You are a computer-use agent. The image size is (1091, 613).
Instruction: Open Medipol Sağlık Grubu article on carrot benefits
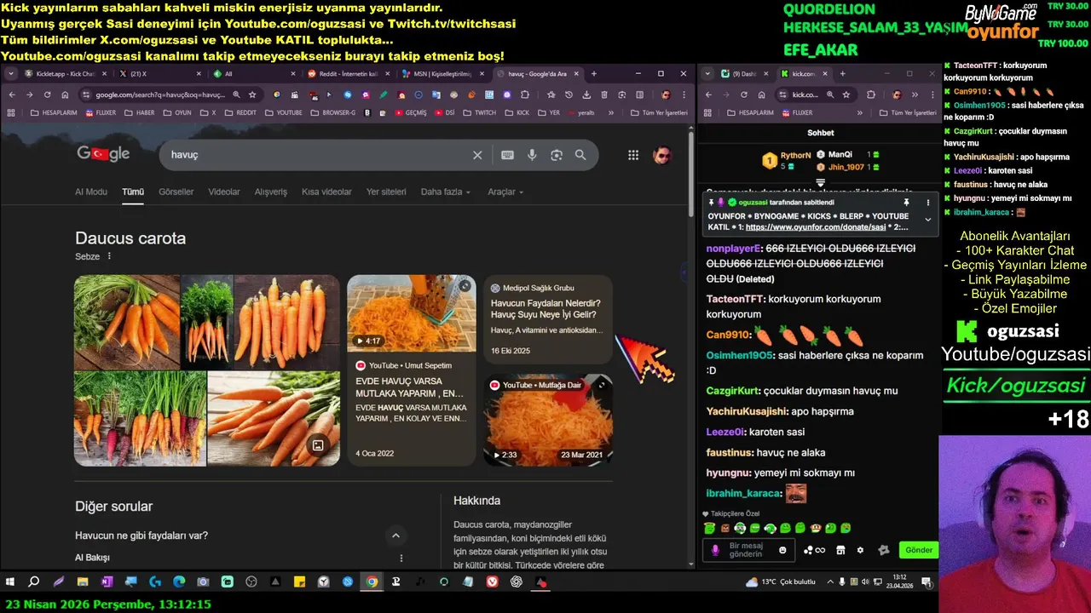548,319
